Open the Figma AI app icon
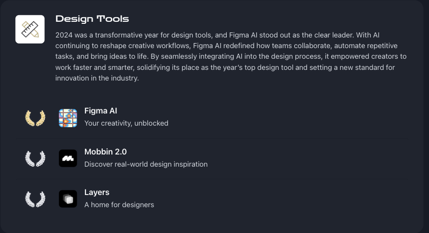Viewport: 429px width, 233px height. click(68, 118)
